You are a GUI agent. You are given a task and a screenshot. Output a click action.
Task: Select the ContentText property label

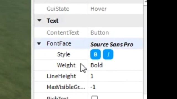(x=63, y=33)
